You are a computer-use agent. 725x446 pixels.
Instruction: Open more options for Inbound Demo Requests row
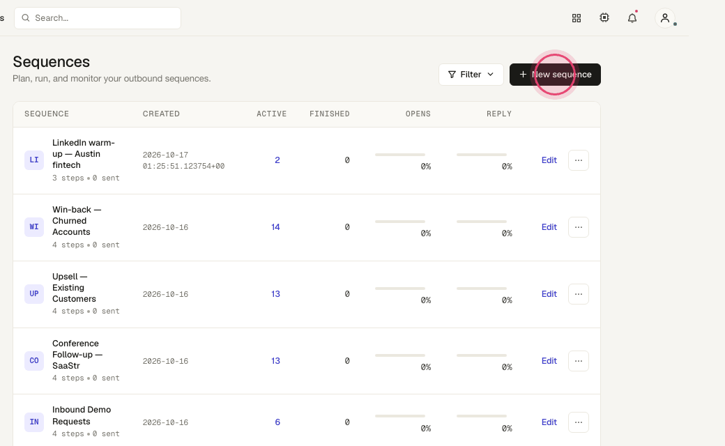[579, 422]
